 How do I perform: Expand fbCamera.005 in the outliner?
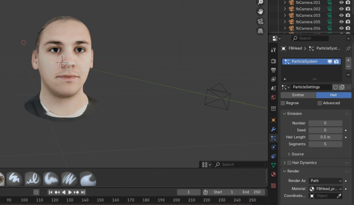tap(285, 22)
